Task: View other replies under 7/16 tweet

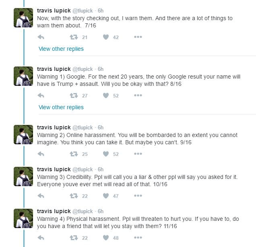Action: point(61,49)
